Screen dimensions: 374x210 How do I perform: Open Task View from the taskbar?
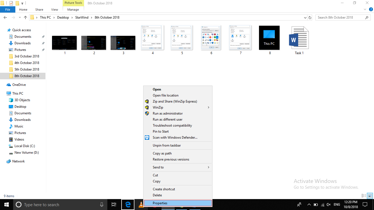(x=114, y=205)
